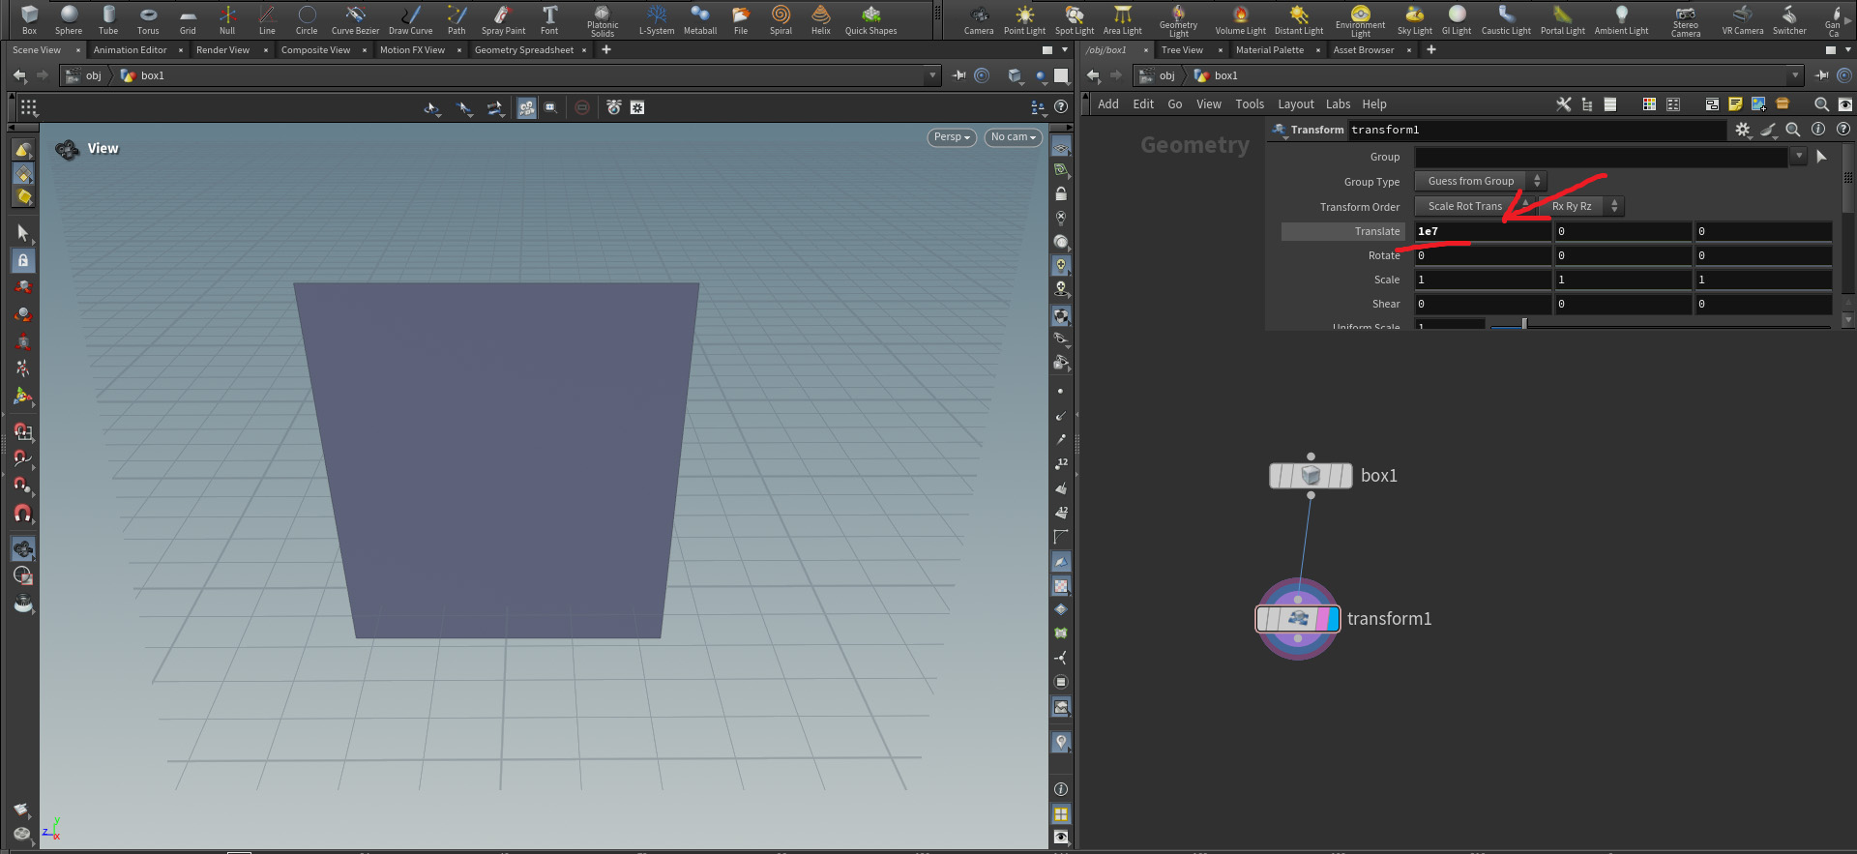1857x854 pixels.
Task: Toggle the viewport lock icon
Action: [x=1061, y=193]
